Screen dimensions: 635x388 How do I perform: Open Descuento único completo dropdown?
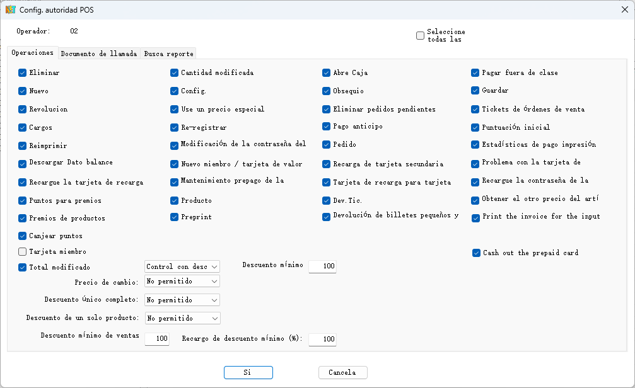point(182,300)
